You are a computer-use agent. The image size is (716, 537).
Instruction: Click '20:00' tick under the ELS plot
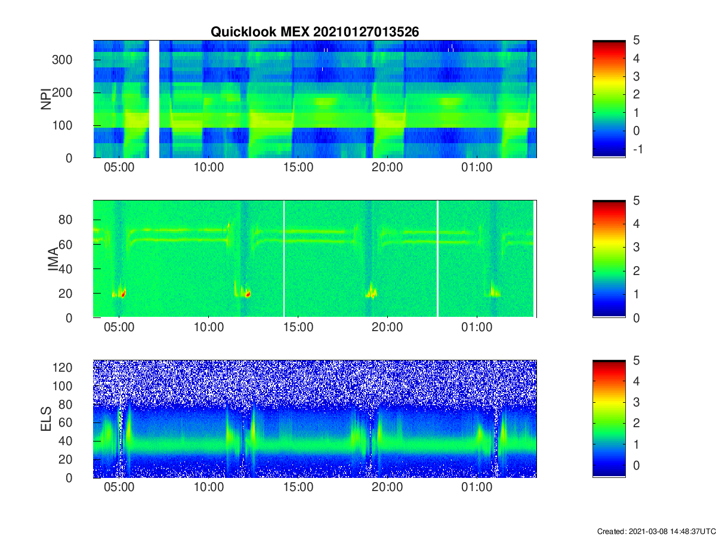[x=387, y=487]
